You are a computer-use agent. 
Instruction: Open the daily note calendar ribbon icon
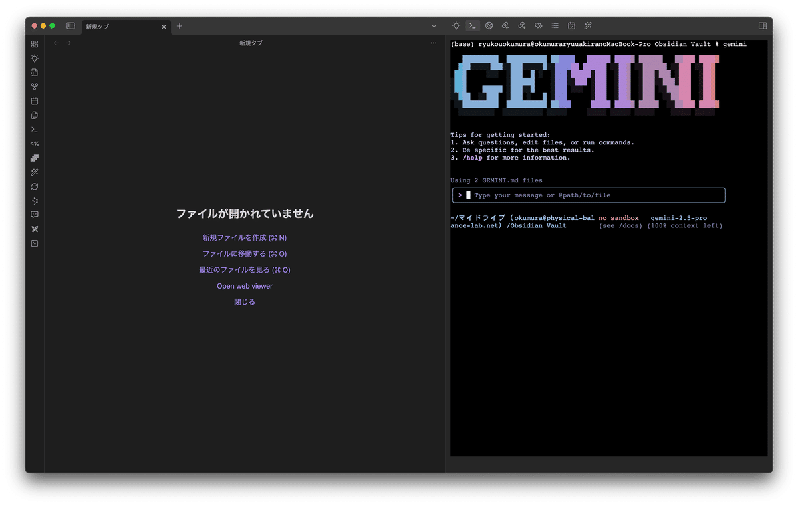[x=34, y=100]
